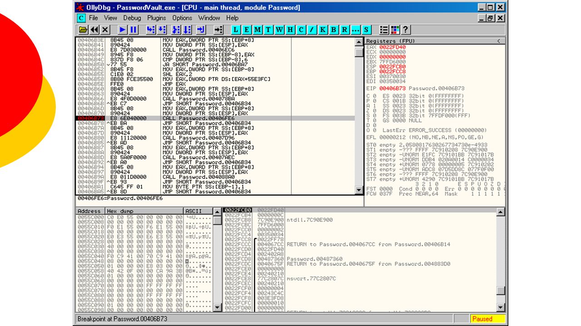Select dump row at address 0055C000
This screenshot has width=581, height=326.
click(x=144, y=217)
